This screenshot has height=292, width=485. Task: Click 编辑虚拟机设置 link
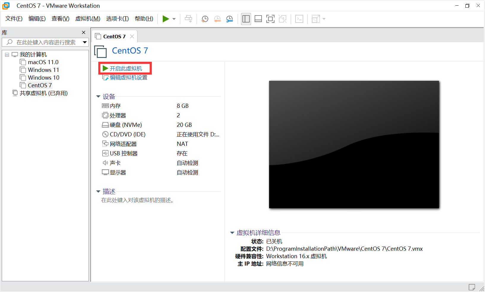128,77
